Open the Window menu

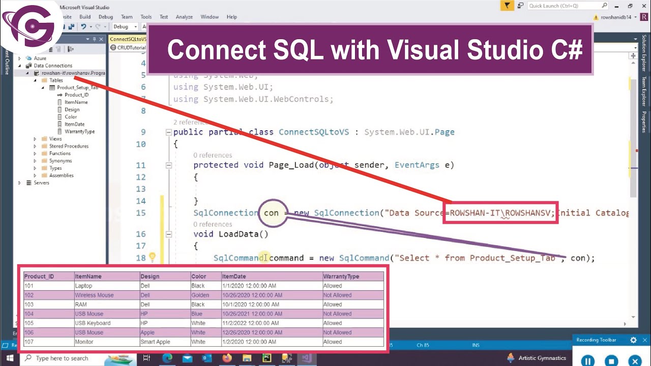210,17
